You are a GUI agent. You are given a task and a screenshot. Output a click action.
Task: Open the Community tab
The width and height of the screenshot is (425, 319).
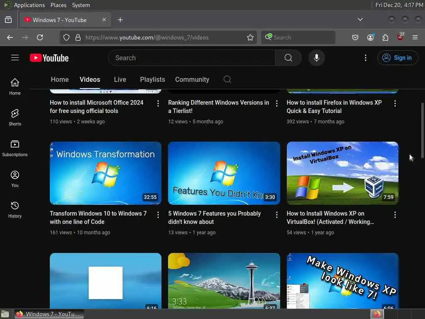click(x=192, y=79)
